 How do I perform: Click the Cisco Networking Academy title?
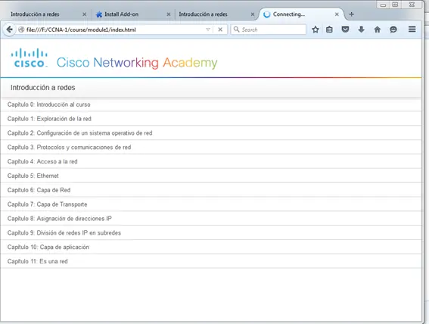coord(137,63)
